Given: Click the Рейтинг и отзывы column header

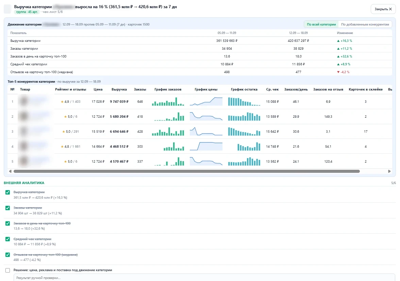Looking at the screenshot, I should tap(71, 89).
